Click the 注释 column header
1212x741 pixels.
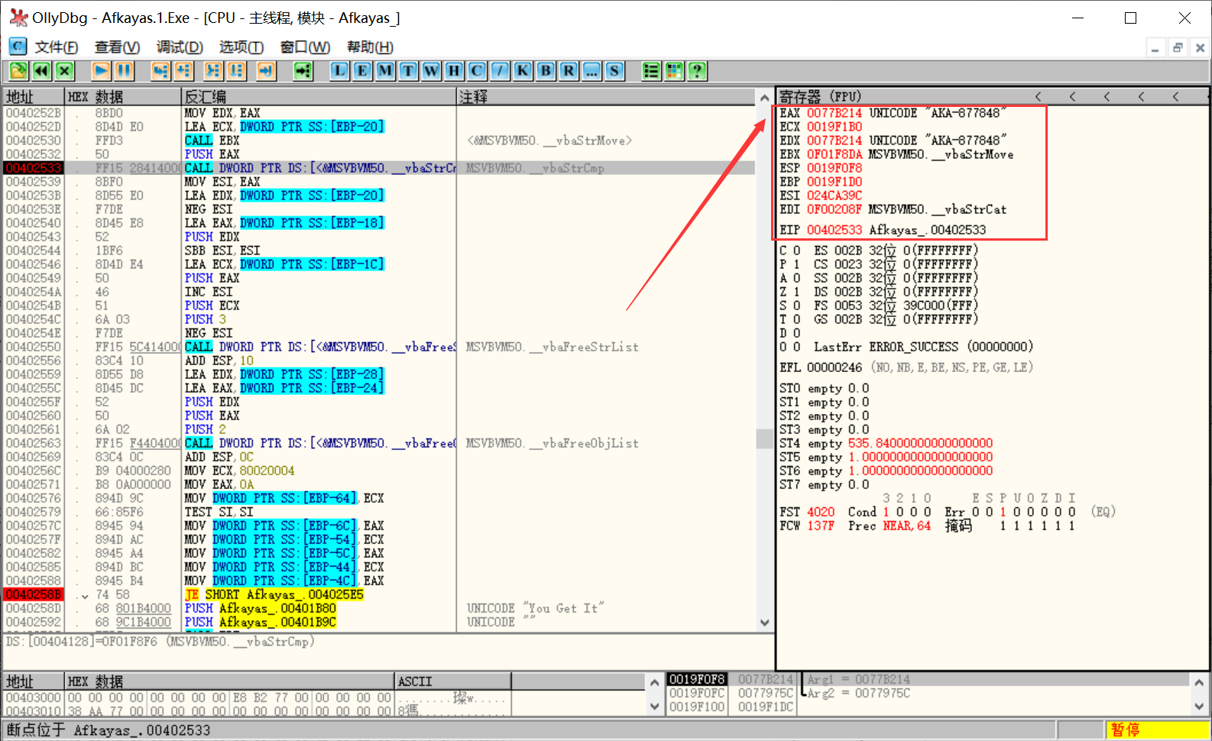[x=606, y=97]
